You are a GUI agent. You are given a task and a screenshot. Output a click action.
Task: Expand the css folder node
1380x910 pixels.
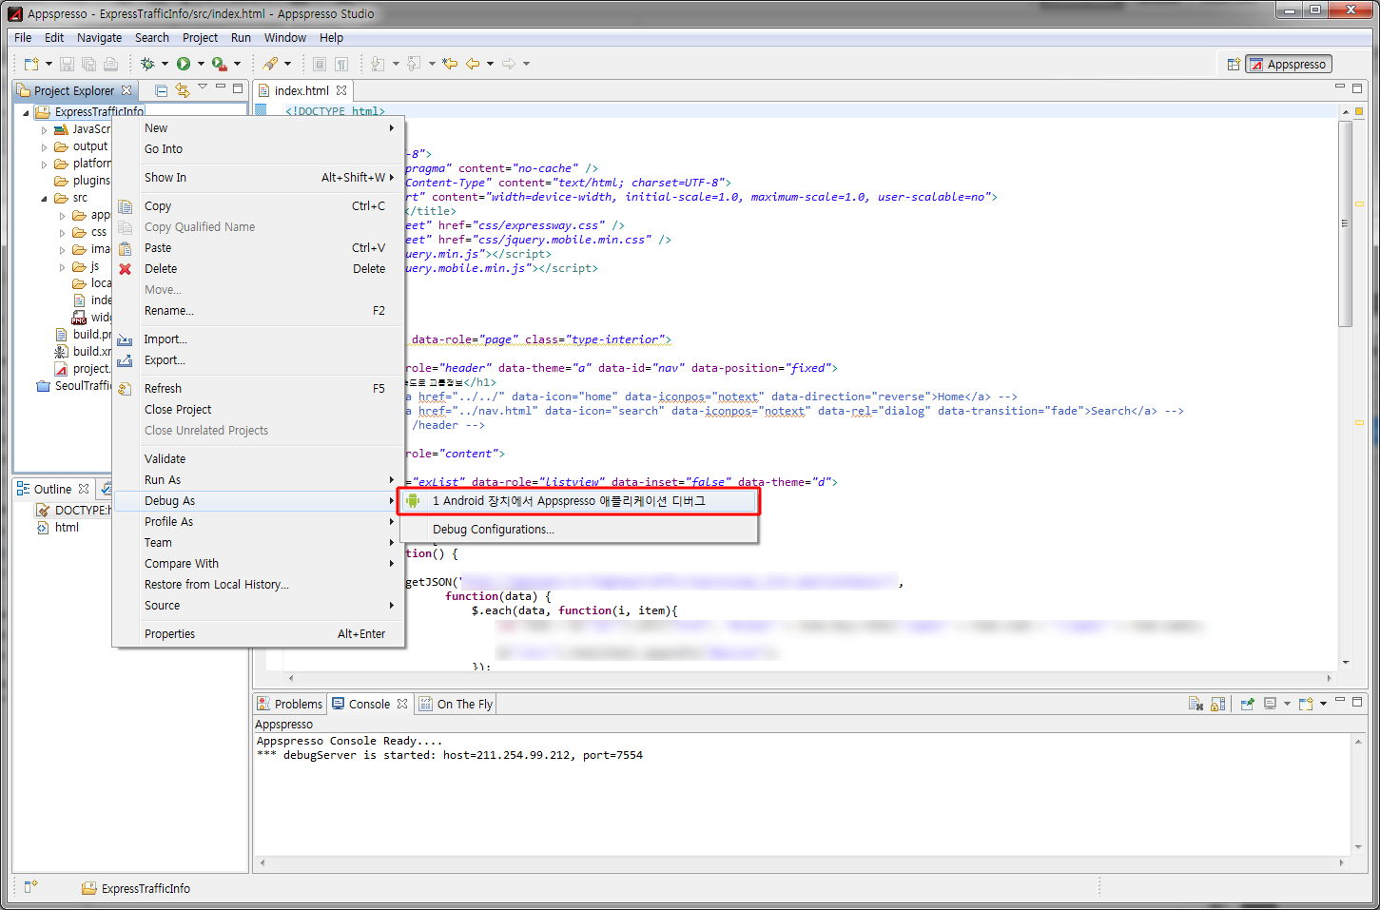[63, 233]
